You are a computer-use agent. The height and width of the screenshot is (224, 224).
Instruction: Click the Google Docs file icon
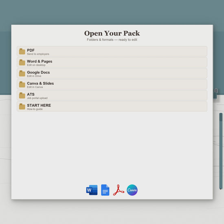coord(105,190)
